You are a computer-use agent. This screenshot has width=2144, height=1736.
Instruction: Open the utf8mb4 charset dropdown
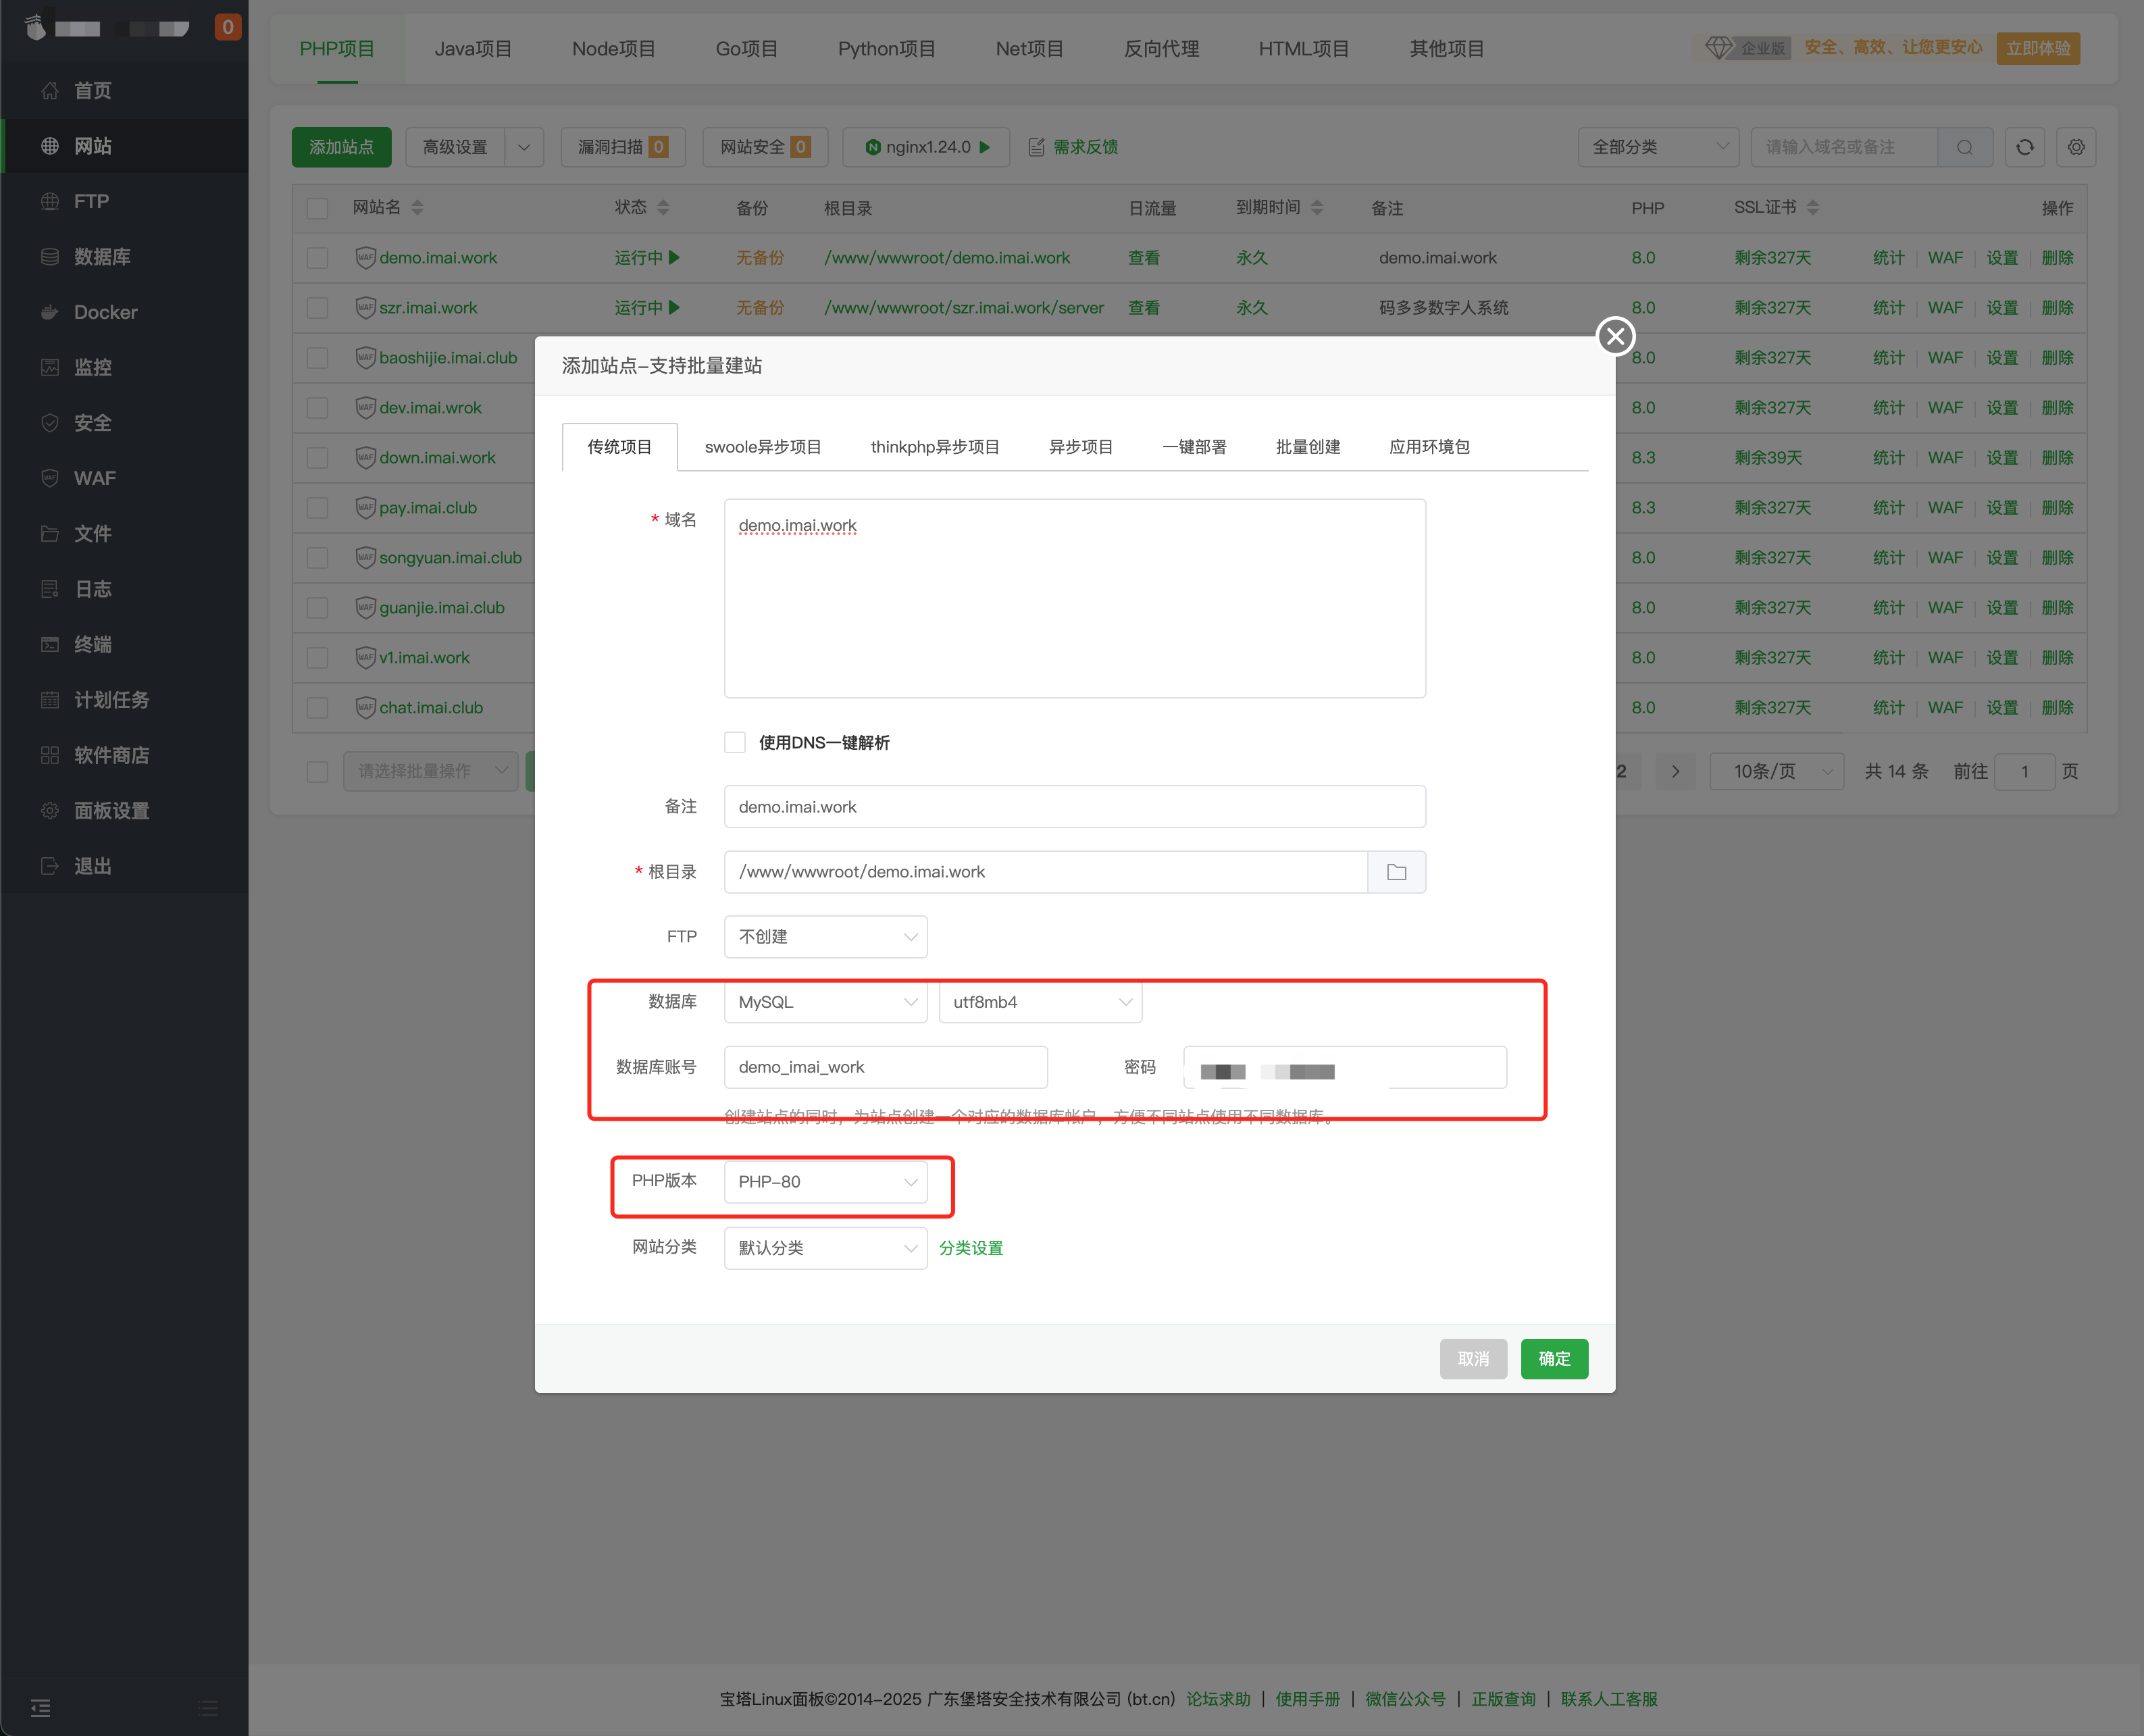[1040, 1002]
